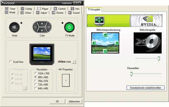Click the Sound tab speaker icon
The height and width of the screenshot is (107, 169).
(70, 13)
